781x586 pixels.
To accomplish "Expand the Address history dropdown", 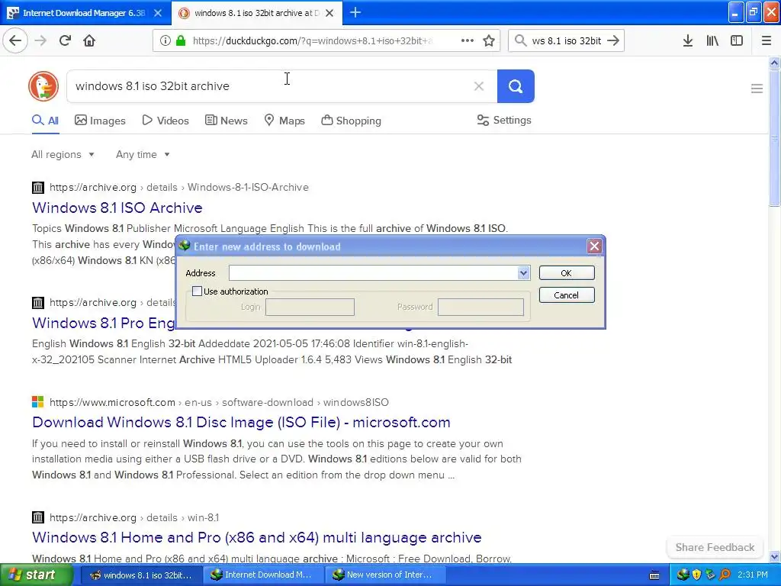I will pyautogui.click(x=523, y=272).
